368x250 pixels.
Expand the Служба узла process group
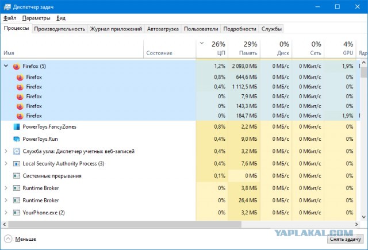coord(6,151)
